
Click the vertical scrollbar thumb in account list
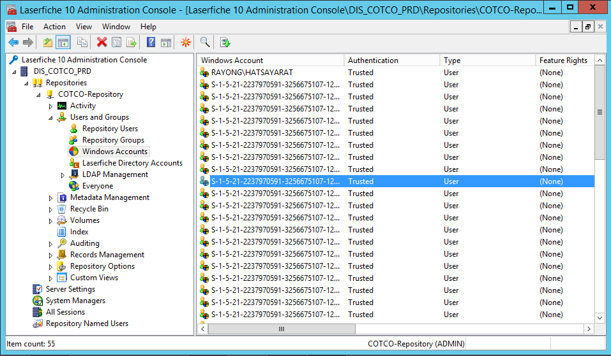click(600, 112)
